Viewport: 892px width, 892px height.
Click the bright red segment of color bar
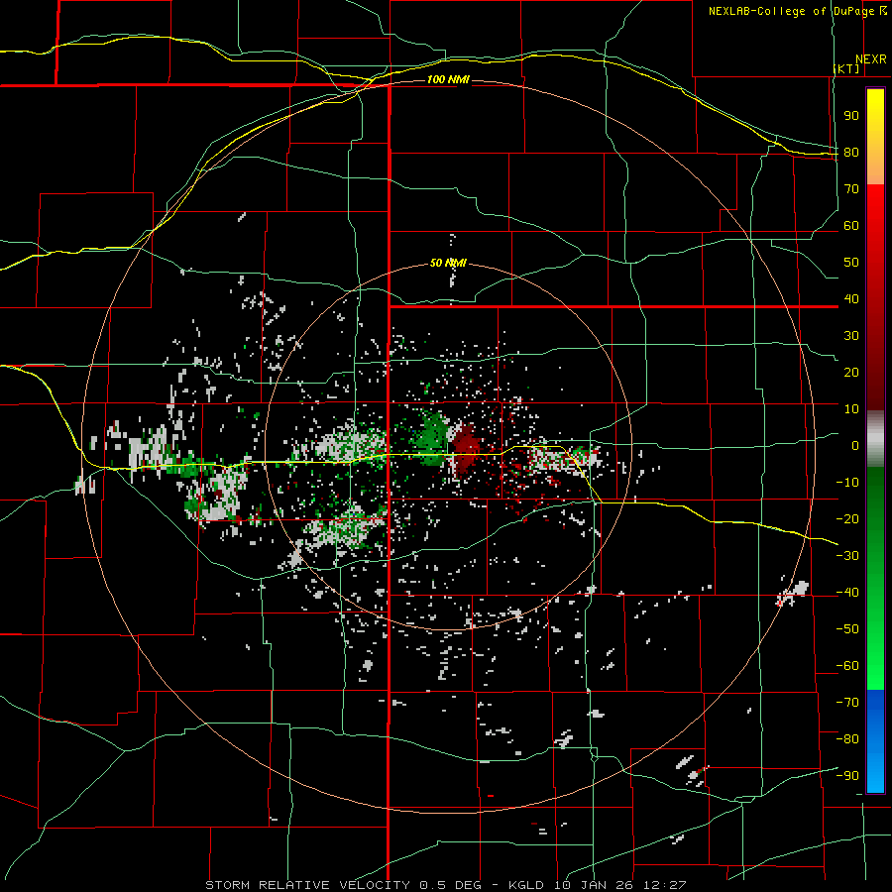pyautogui.click(x=875, y=205)
